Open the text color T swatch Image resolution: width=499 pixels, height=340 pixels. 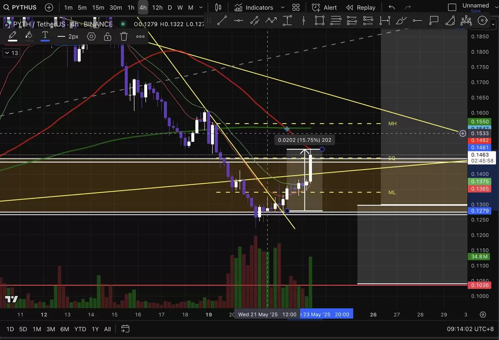point(45,36)
